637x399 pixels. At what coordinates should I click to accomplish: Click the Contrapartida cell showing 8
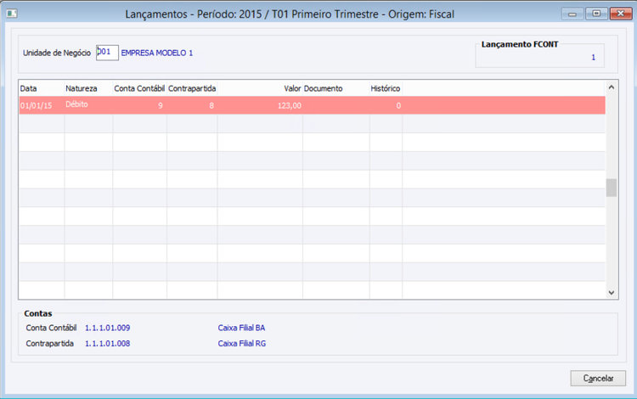192,105
